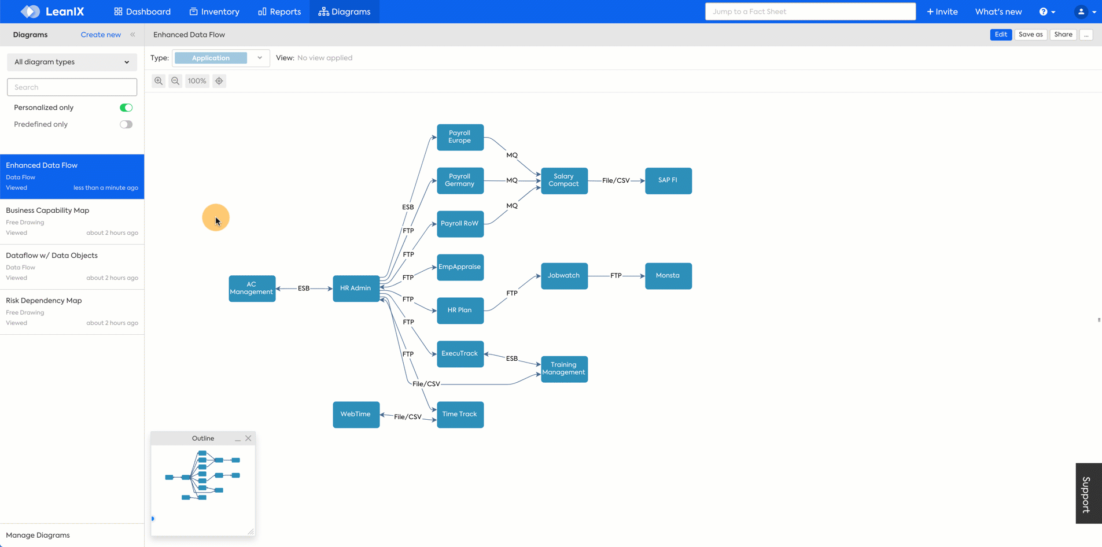Viewport: 1102px width, 547px height.
Task: Click the Edit button
Action: click(x=1001, y=35)
